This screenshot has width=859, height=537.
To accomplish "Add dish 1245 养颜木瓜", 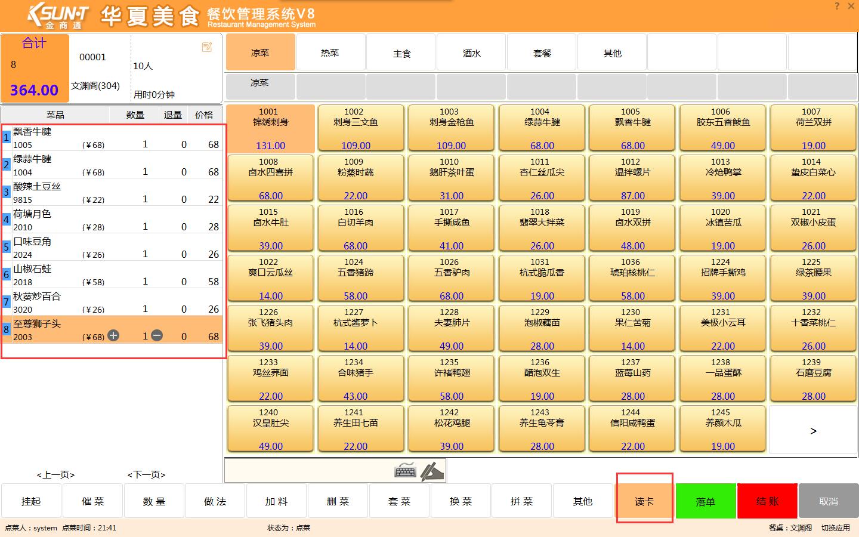I will [722, 429].
